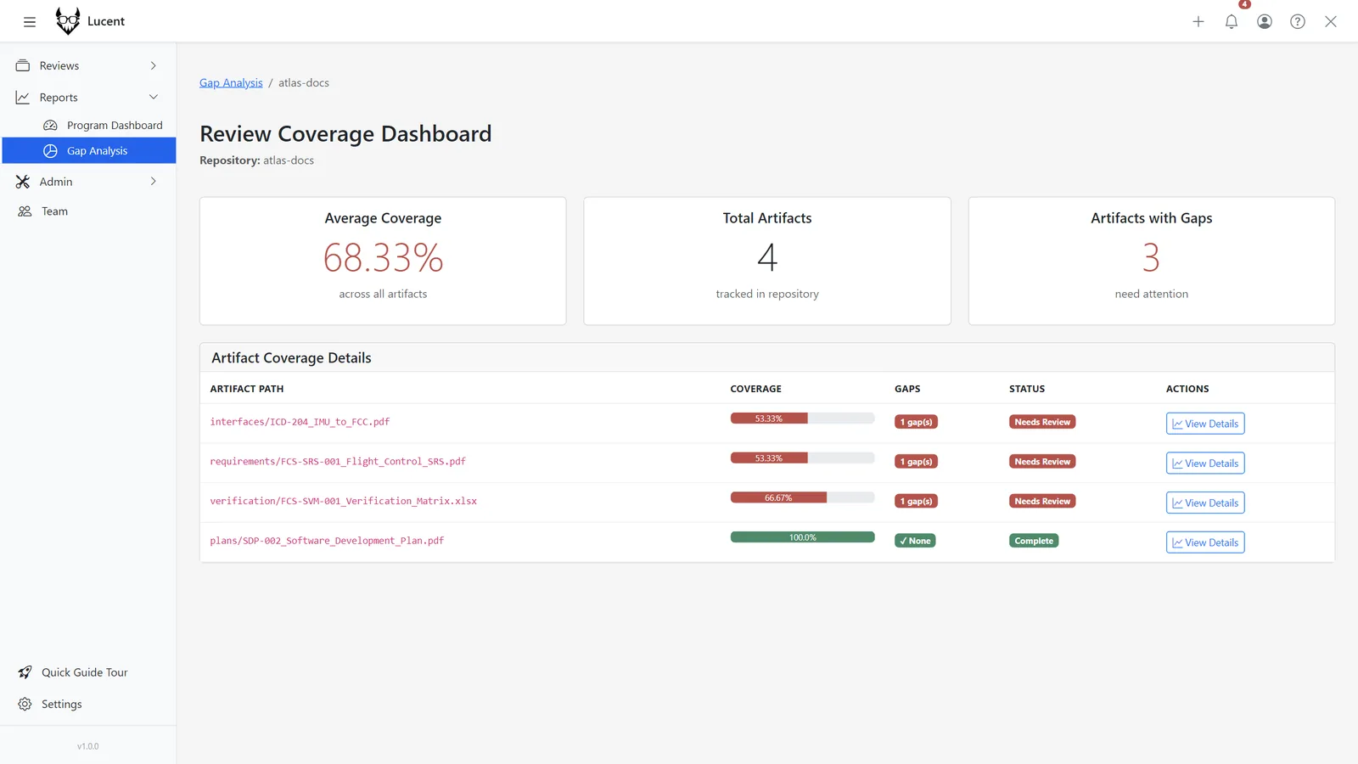Click ICD-204 row's 53.33% coverage bar

(802, 419)
